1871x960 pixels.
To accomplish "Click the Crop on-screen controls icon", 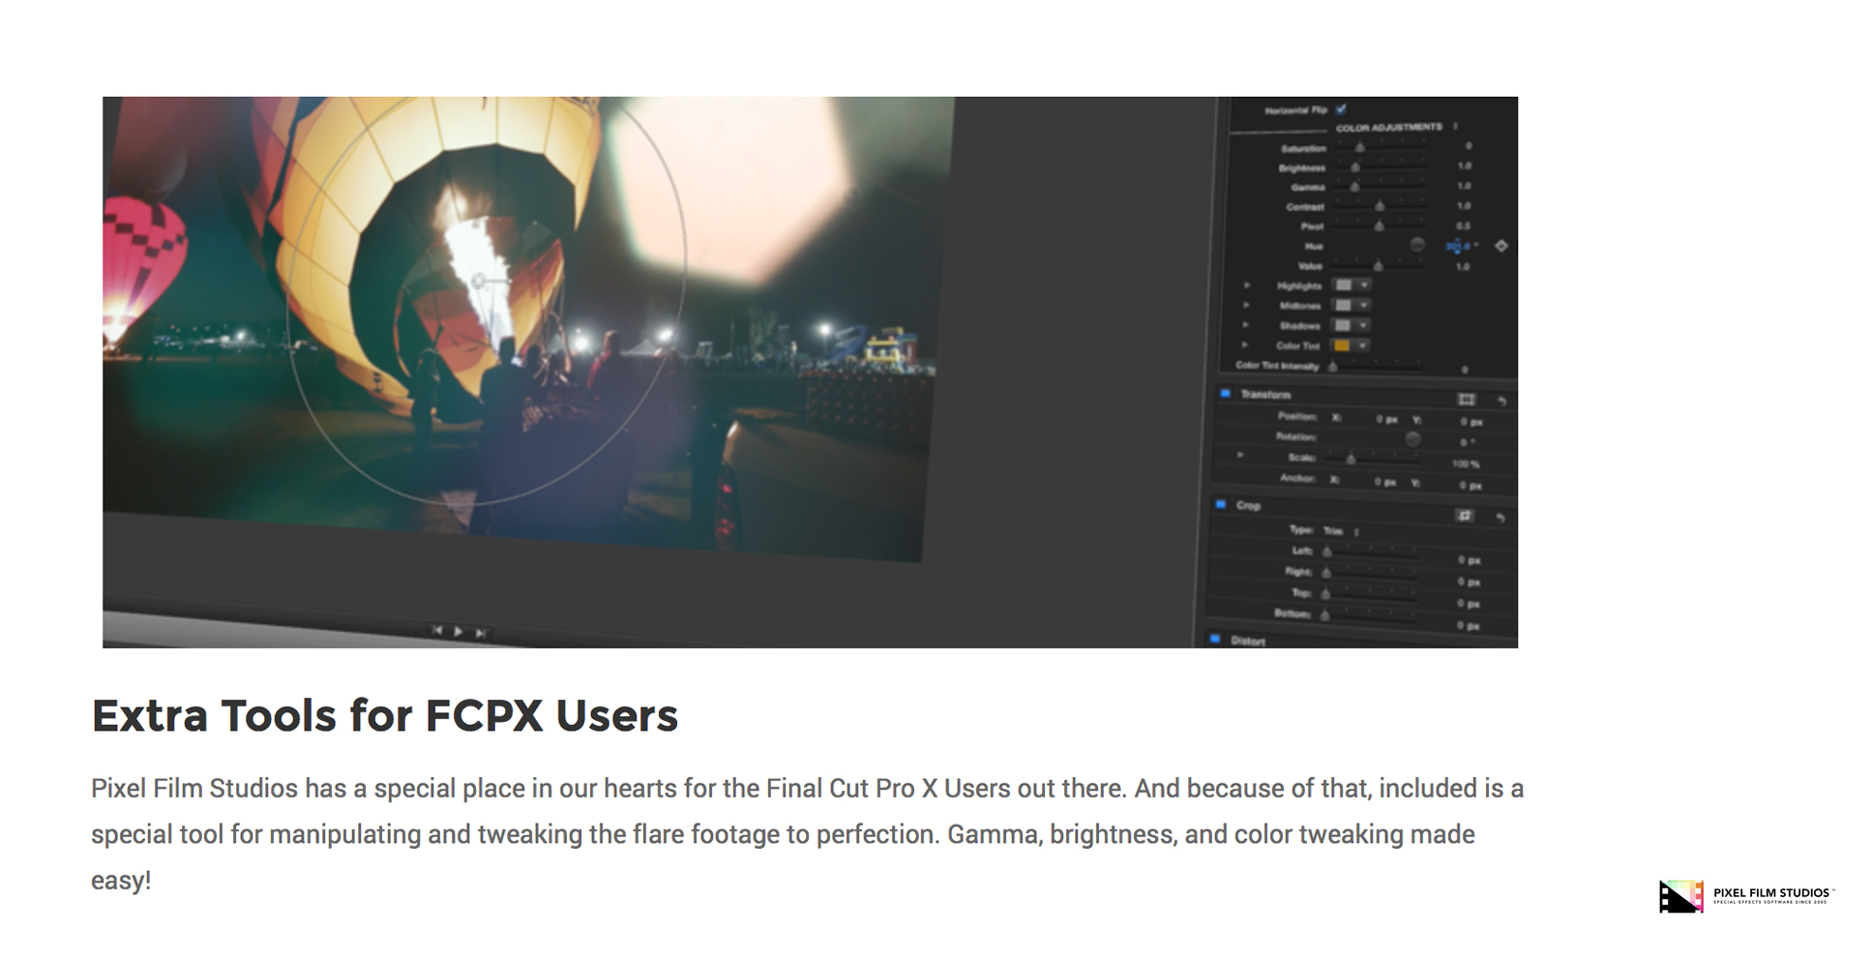I will (x=1465, y=516).
